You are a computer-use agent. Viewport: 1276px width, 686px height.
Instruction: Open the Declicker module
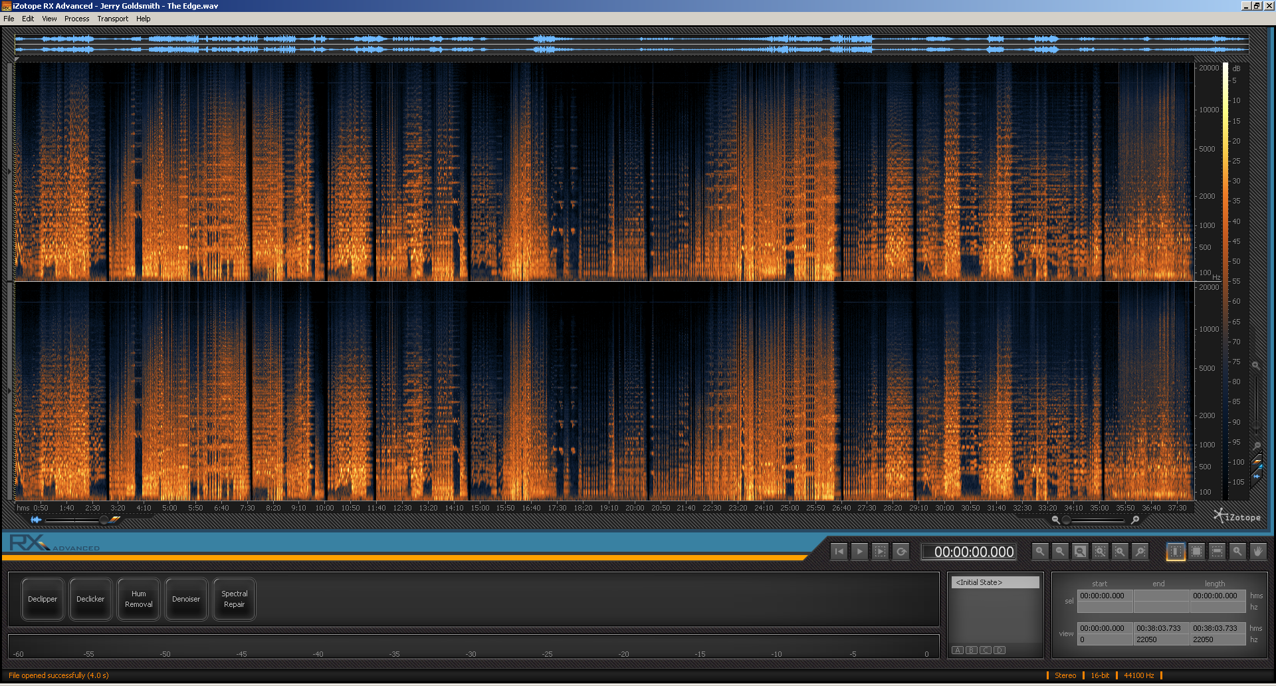click(90, 599)
